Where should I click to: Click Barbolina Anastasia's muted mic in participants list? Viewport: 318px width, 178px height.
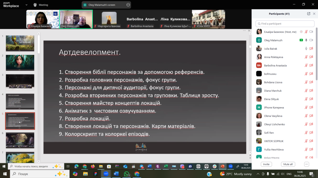pos(306,66)
